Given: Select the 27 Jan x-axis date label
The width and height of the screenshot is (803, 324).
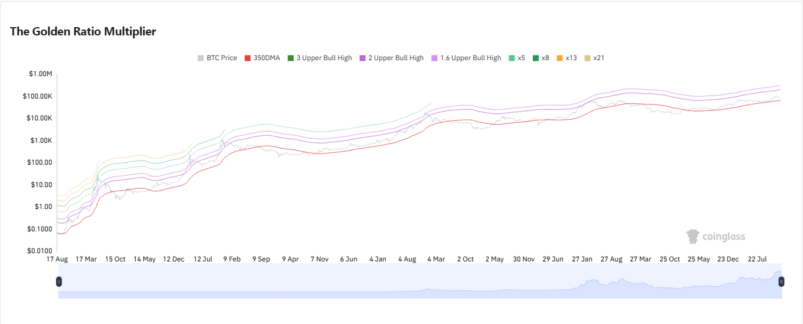Looking at the screenshot, I should tap(582, 259).
